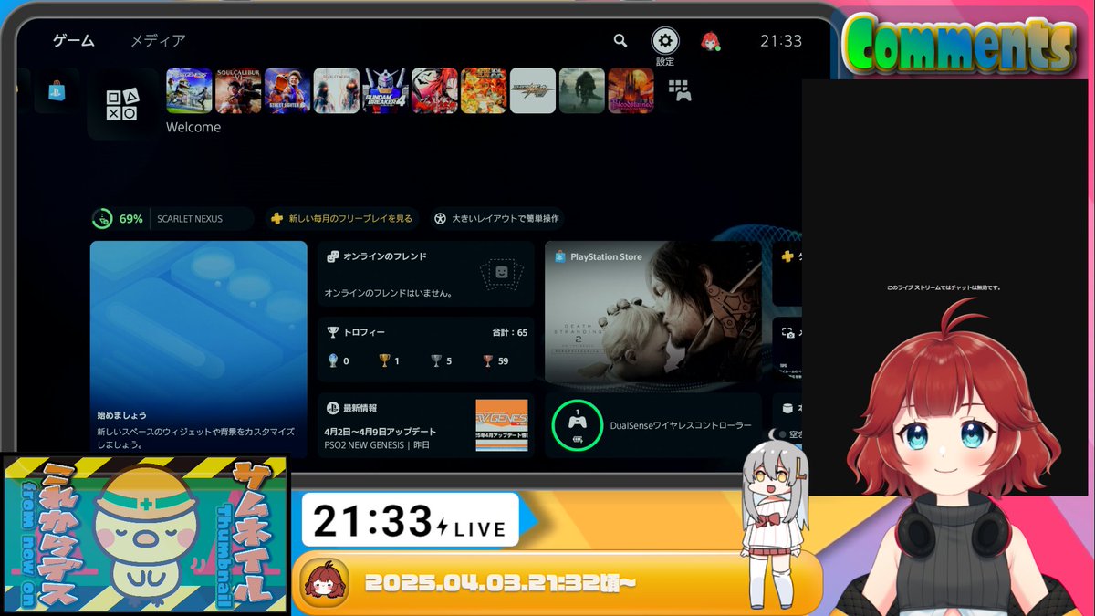1095x616 pixels.
Task: Switch to the ゲーム tab
Action: pyautogui.click(x=73, y=40)
